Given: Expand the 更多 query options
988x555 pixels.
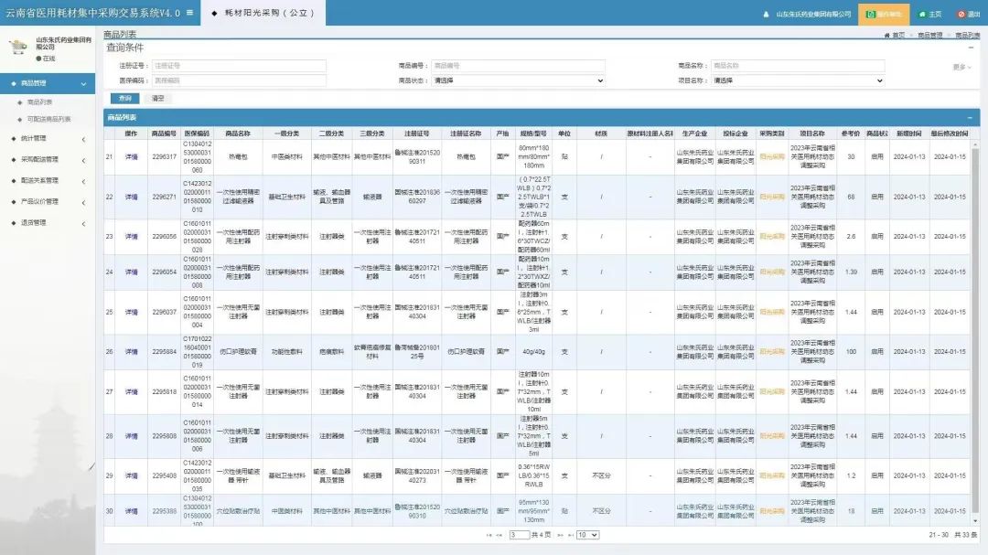Looking at the screenshot, I should [960, 67].
